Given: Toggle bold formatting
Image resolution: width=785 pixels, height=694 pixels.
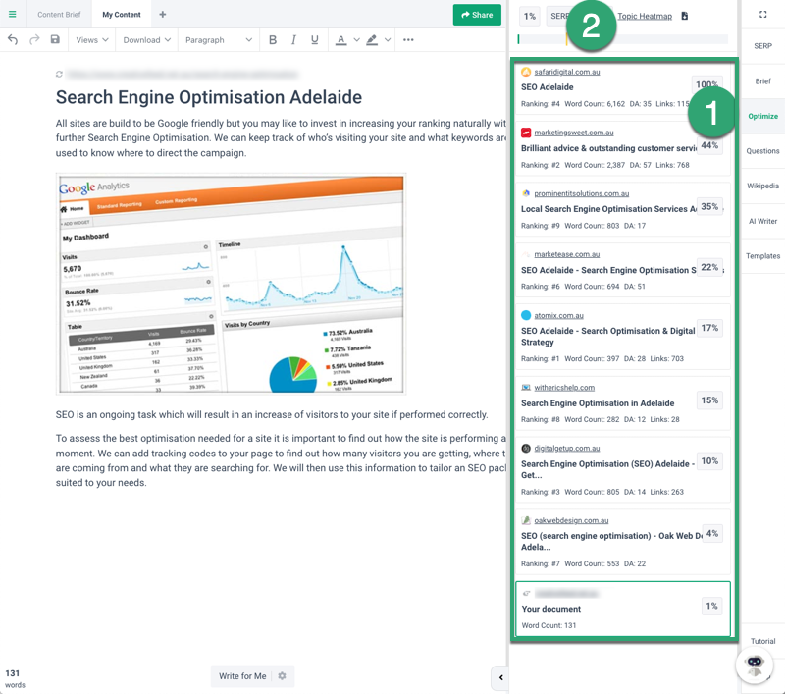Looking at the screenshot, I should 273,40.
